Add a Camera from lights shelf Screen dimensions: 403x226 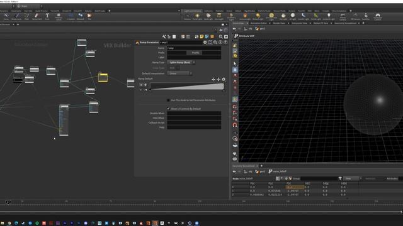pos(188,17)
